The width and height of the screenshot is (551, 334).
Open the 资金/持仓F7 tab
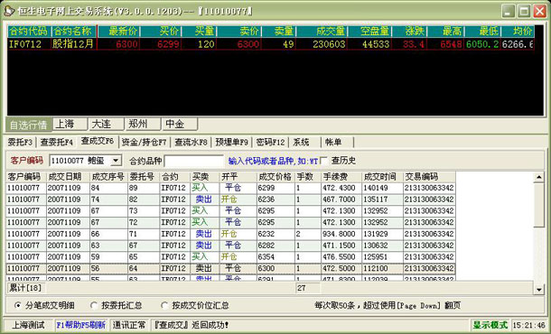point(145,143)
